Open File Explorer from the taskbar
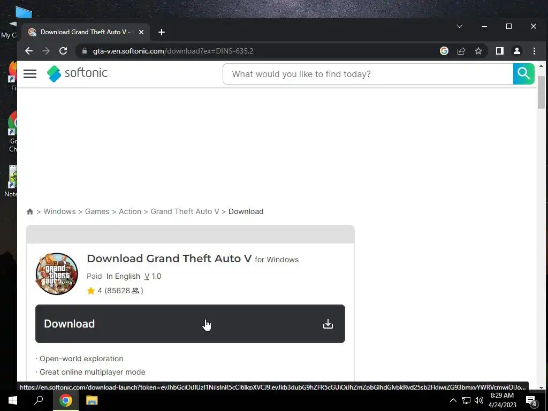Image resolution: width=548 pixels, height=411 pixels. [x=92, y=400]
